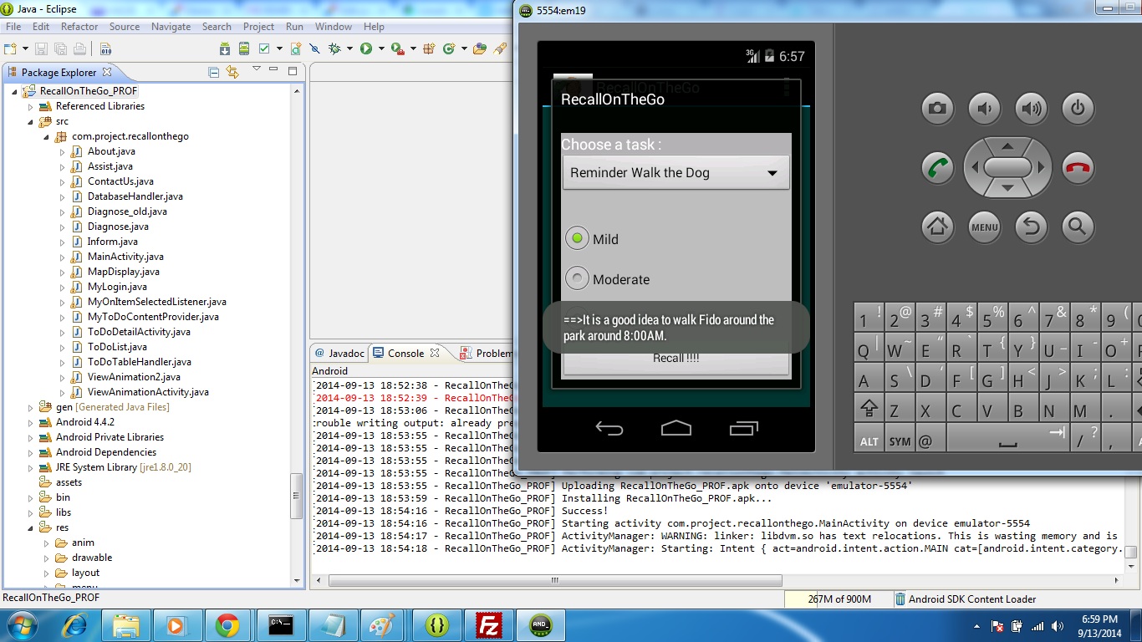1142x642 pixels.
Task: Click the emulator camera button
Action: 938,108
